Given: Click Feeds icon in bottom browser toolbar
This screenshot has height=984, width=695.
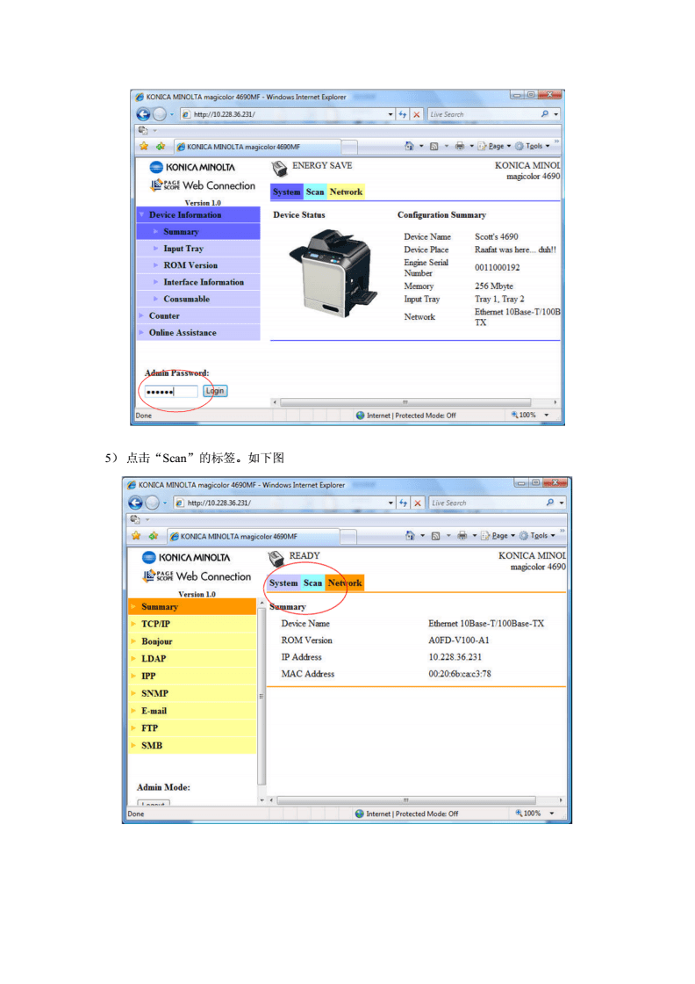Looking at the screenshot, I should tap(435, 536).
